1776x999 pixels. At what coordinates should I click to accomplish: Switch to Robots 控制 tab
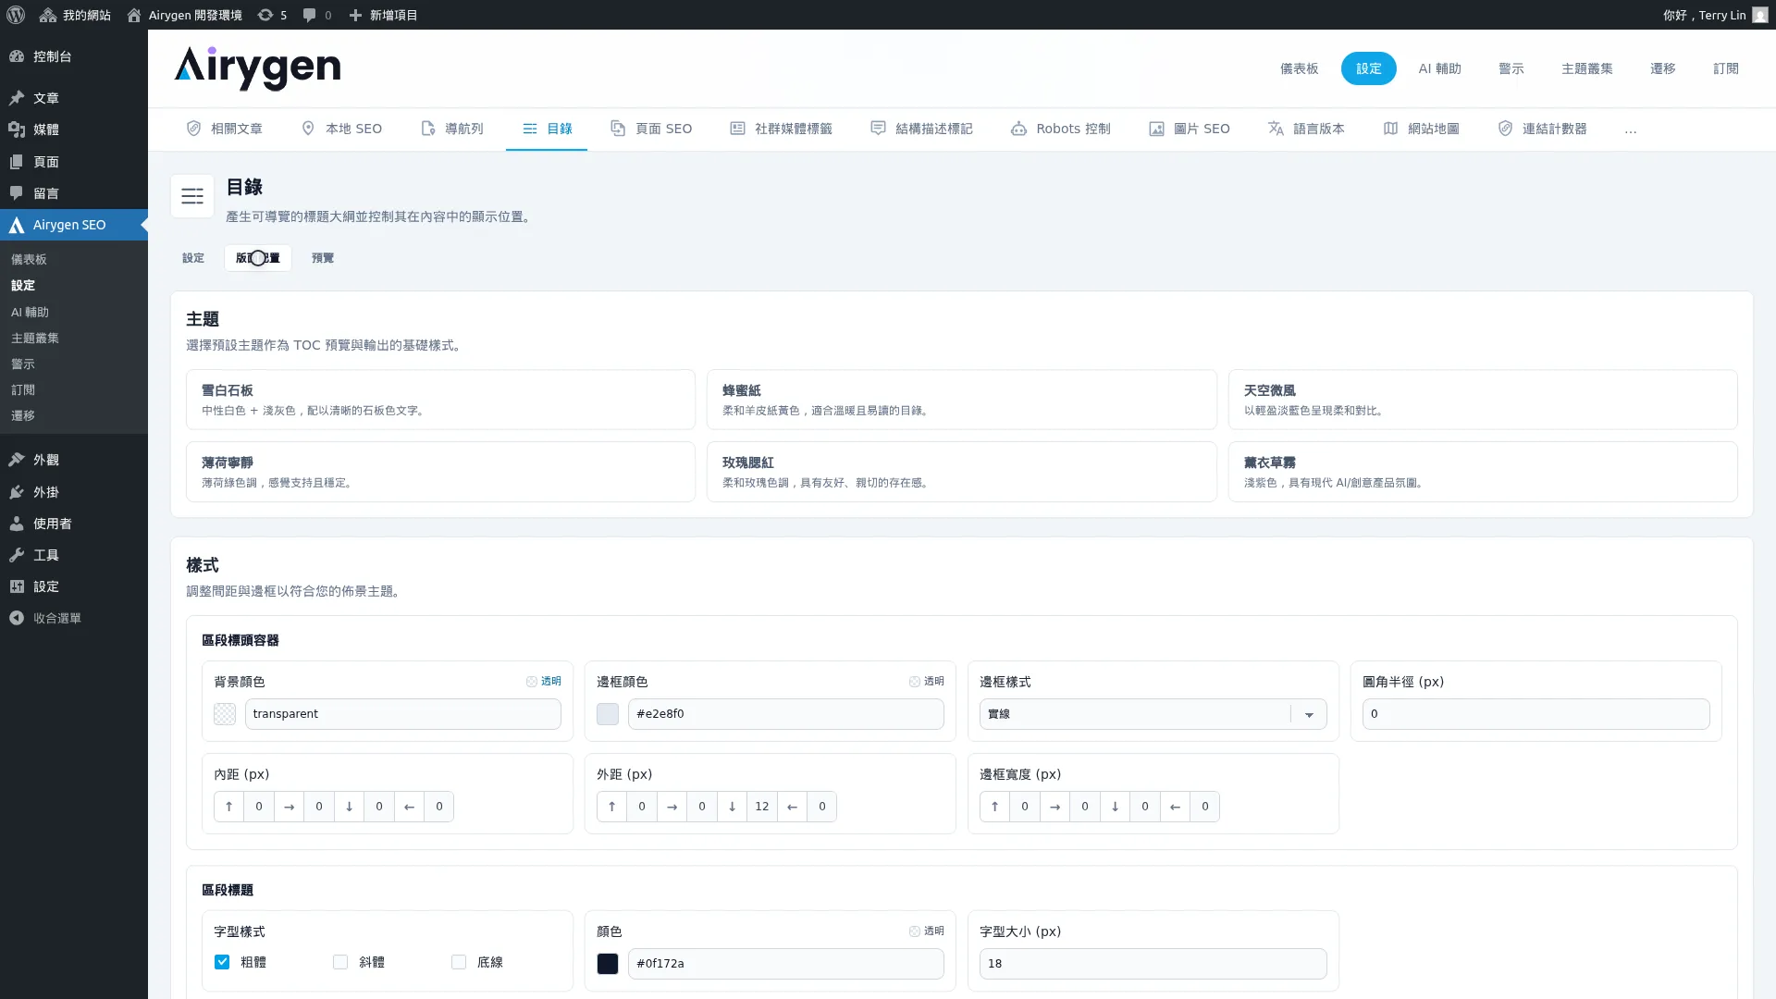pyautogui.click(x=1061, y=129)
